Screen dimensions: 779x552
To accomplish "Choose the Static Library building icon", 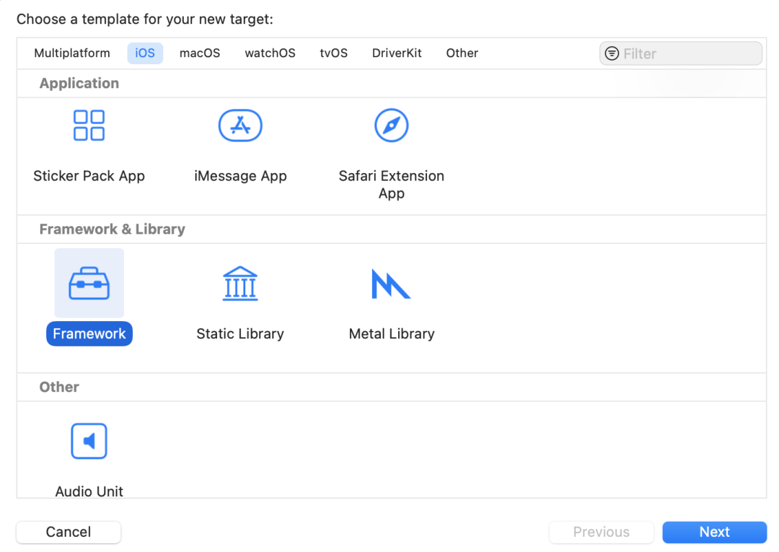I will click(x=240, y=283).
